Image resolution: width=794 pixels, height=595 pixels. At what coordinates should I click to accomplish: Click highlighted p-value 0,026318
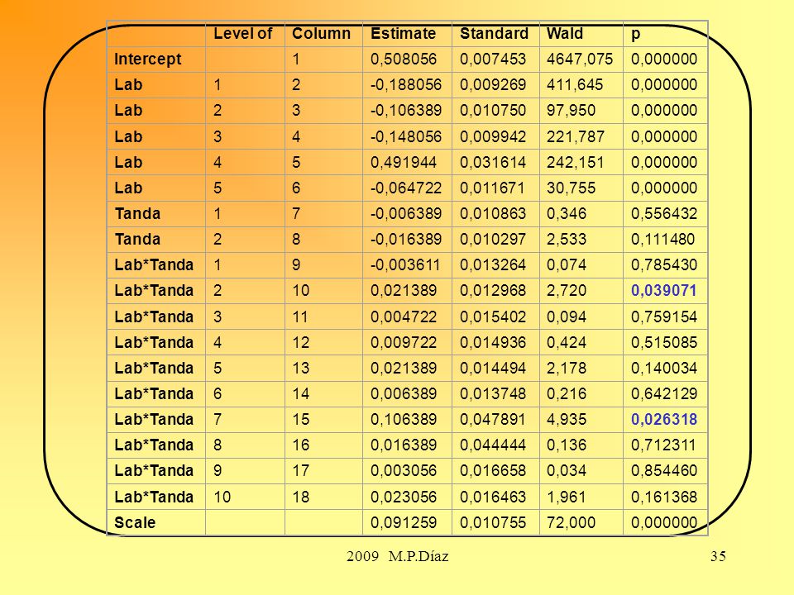click(664, 420)
